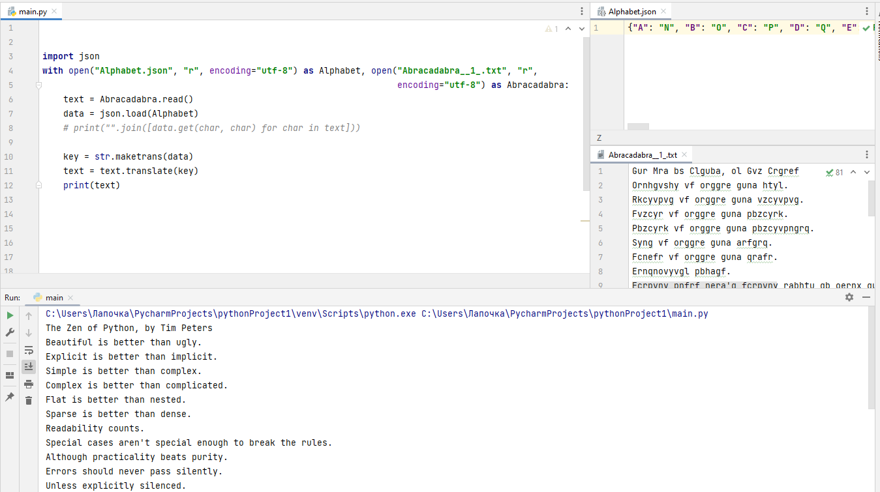Rerun the main script with green play icon
This screenshot has height=492, width=880.
point(10,315)
